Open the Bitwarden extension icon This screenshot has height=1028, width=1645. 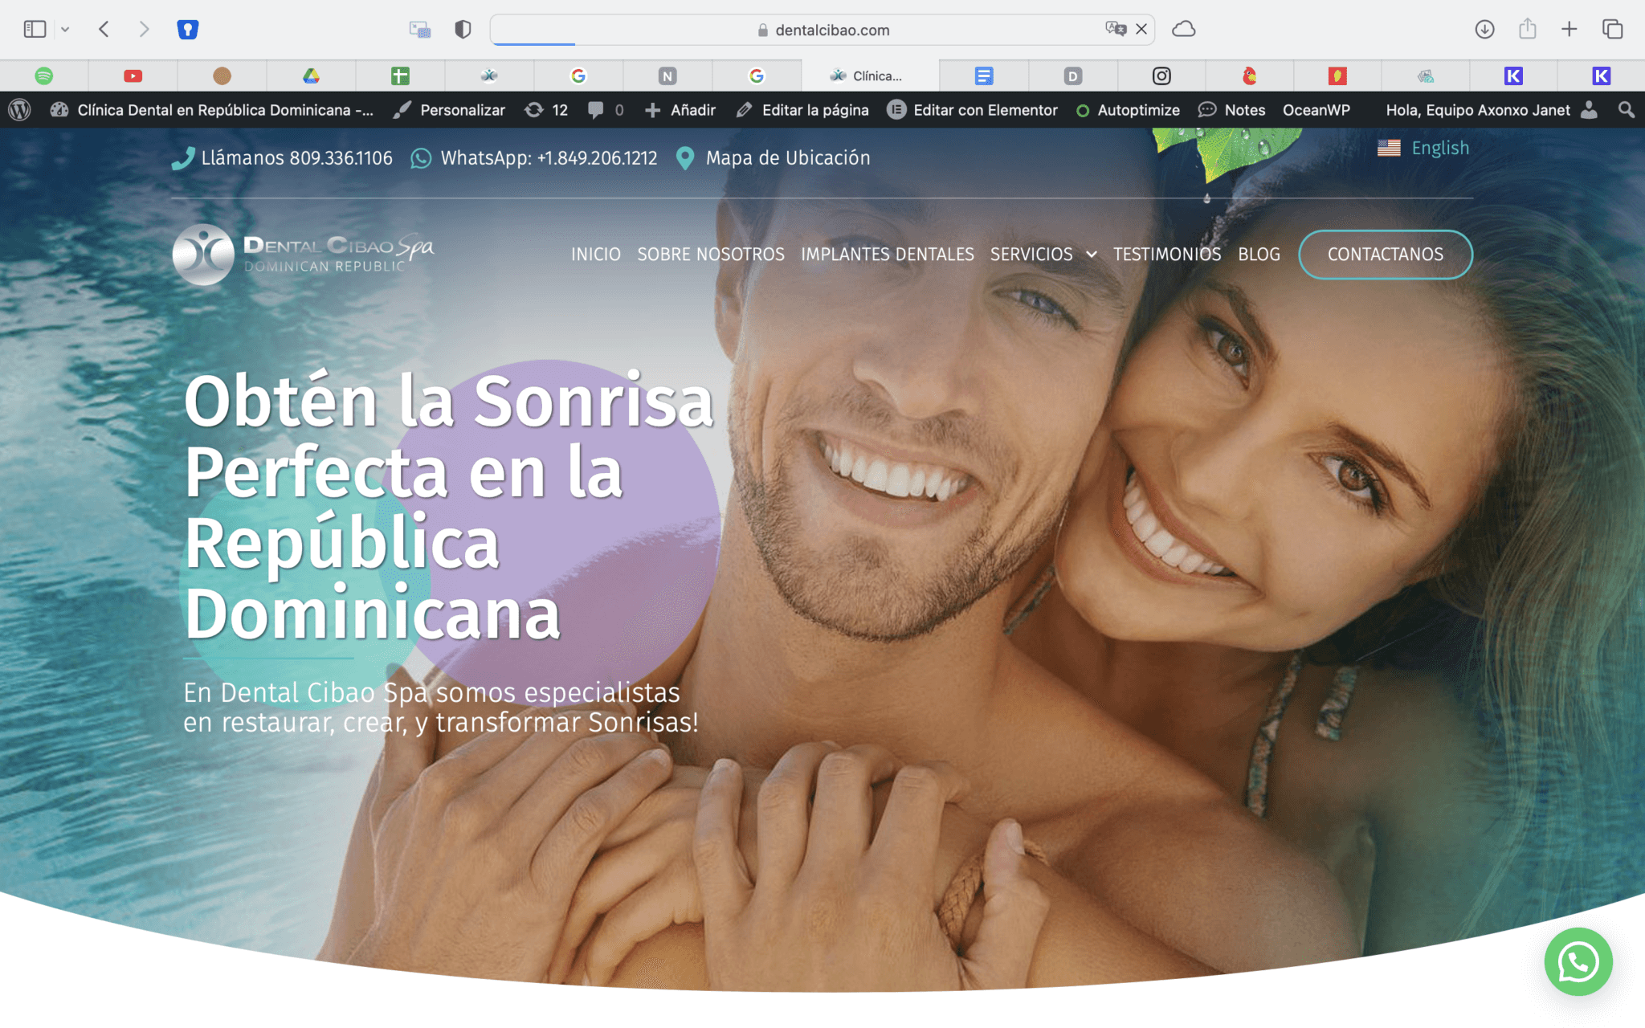[x=188, y=30]
